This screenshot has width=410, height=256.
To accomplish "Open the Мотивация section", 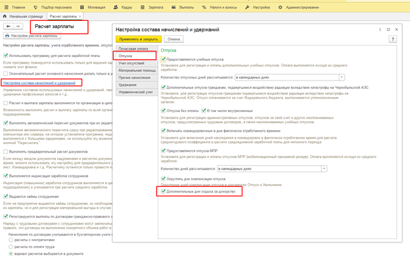I will [x=93, y=7].
